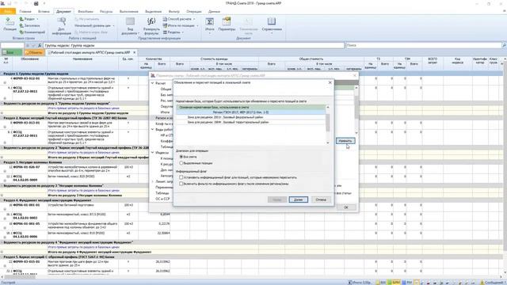Image resolution: width=507 pixels, height=285 pixels.
Task: Switch to the Данные ribbon tab
Action: pyautogui.click(x=214, y=11)
